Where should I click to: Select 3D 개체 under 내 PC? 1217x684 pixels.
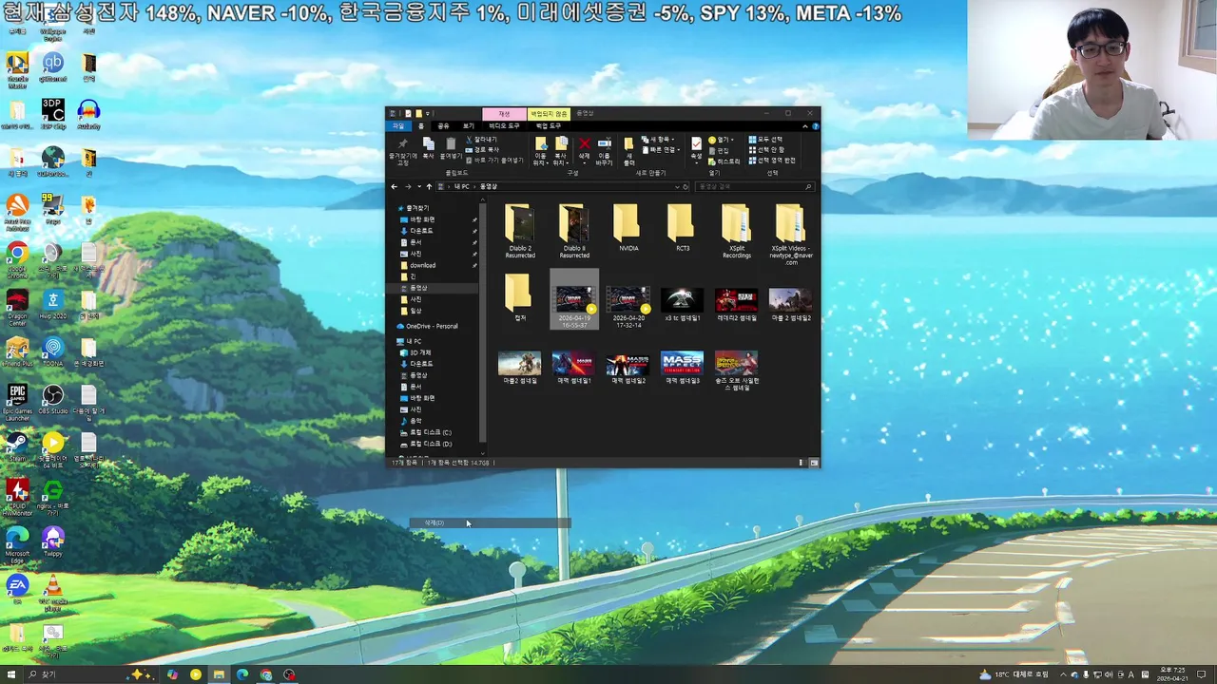[x=420, y=352]
